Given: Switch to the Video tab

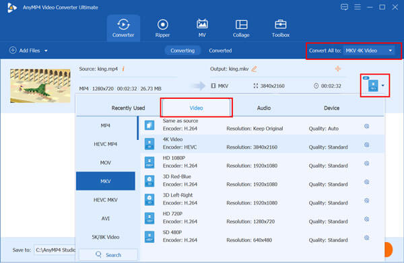Looking at the screenshot, I should pyautogui.click(x=197, y=108).
